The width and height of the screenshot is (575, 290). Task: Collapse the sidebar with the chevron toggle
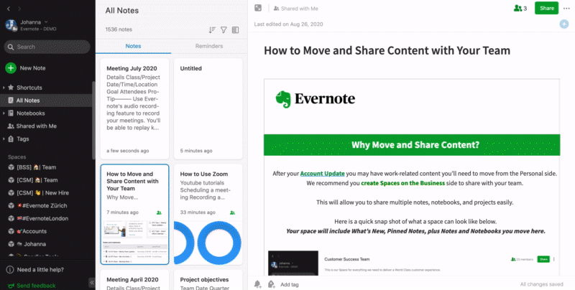91,282
